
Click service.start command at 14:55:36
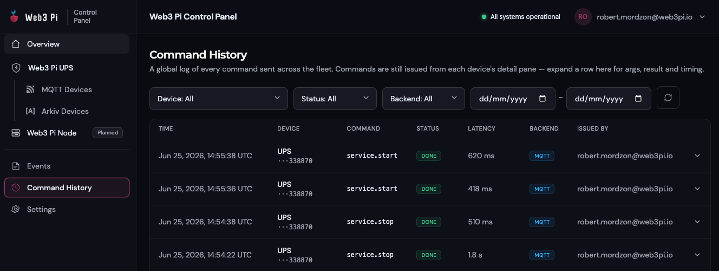[372, 189]
